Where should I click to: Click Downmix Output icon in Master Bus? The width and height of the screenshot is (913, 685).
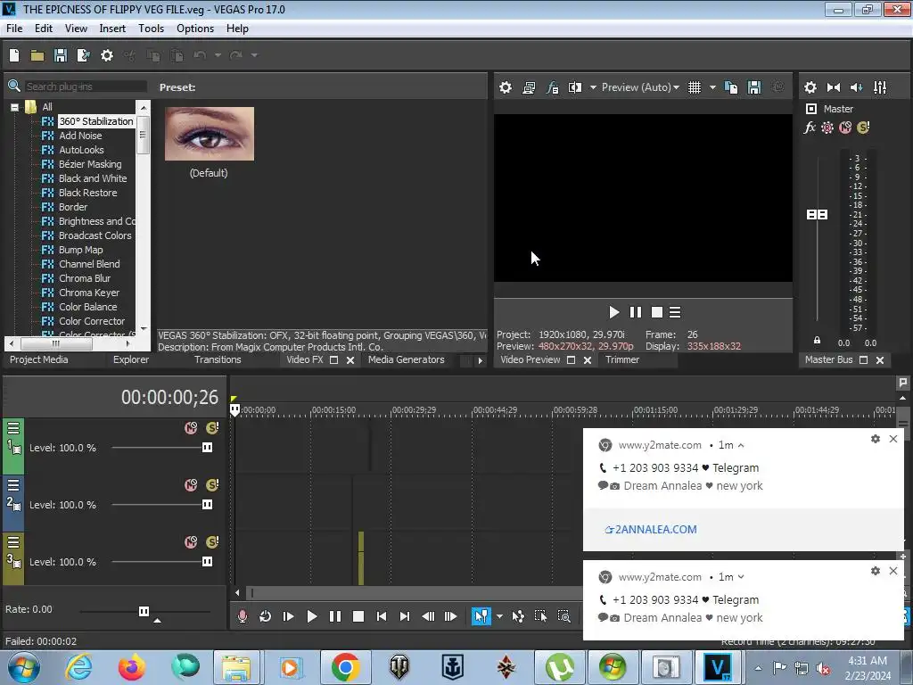click(x=834, y=87)
